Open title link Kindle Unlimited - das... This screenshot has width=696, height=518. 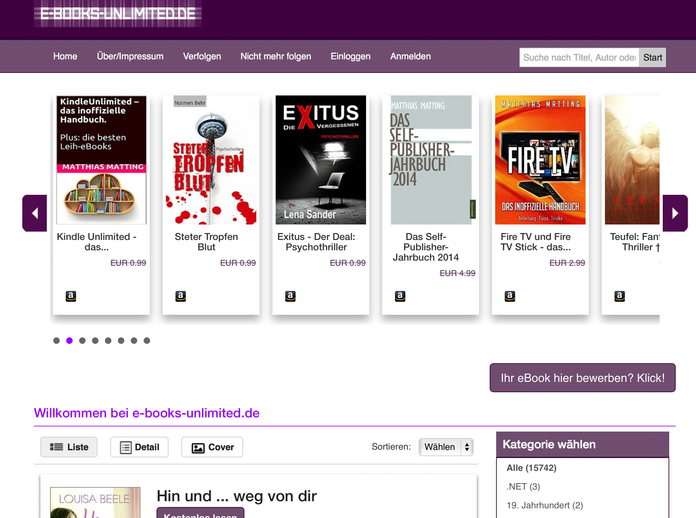click(97, 242)
